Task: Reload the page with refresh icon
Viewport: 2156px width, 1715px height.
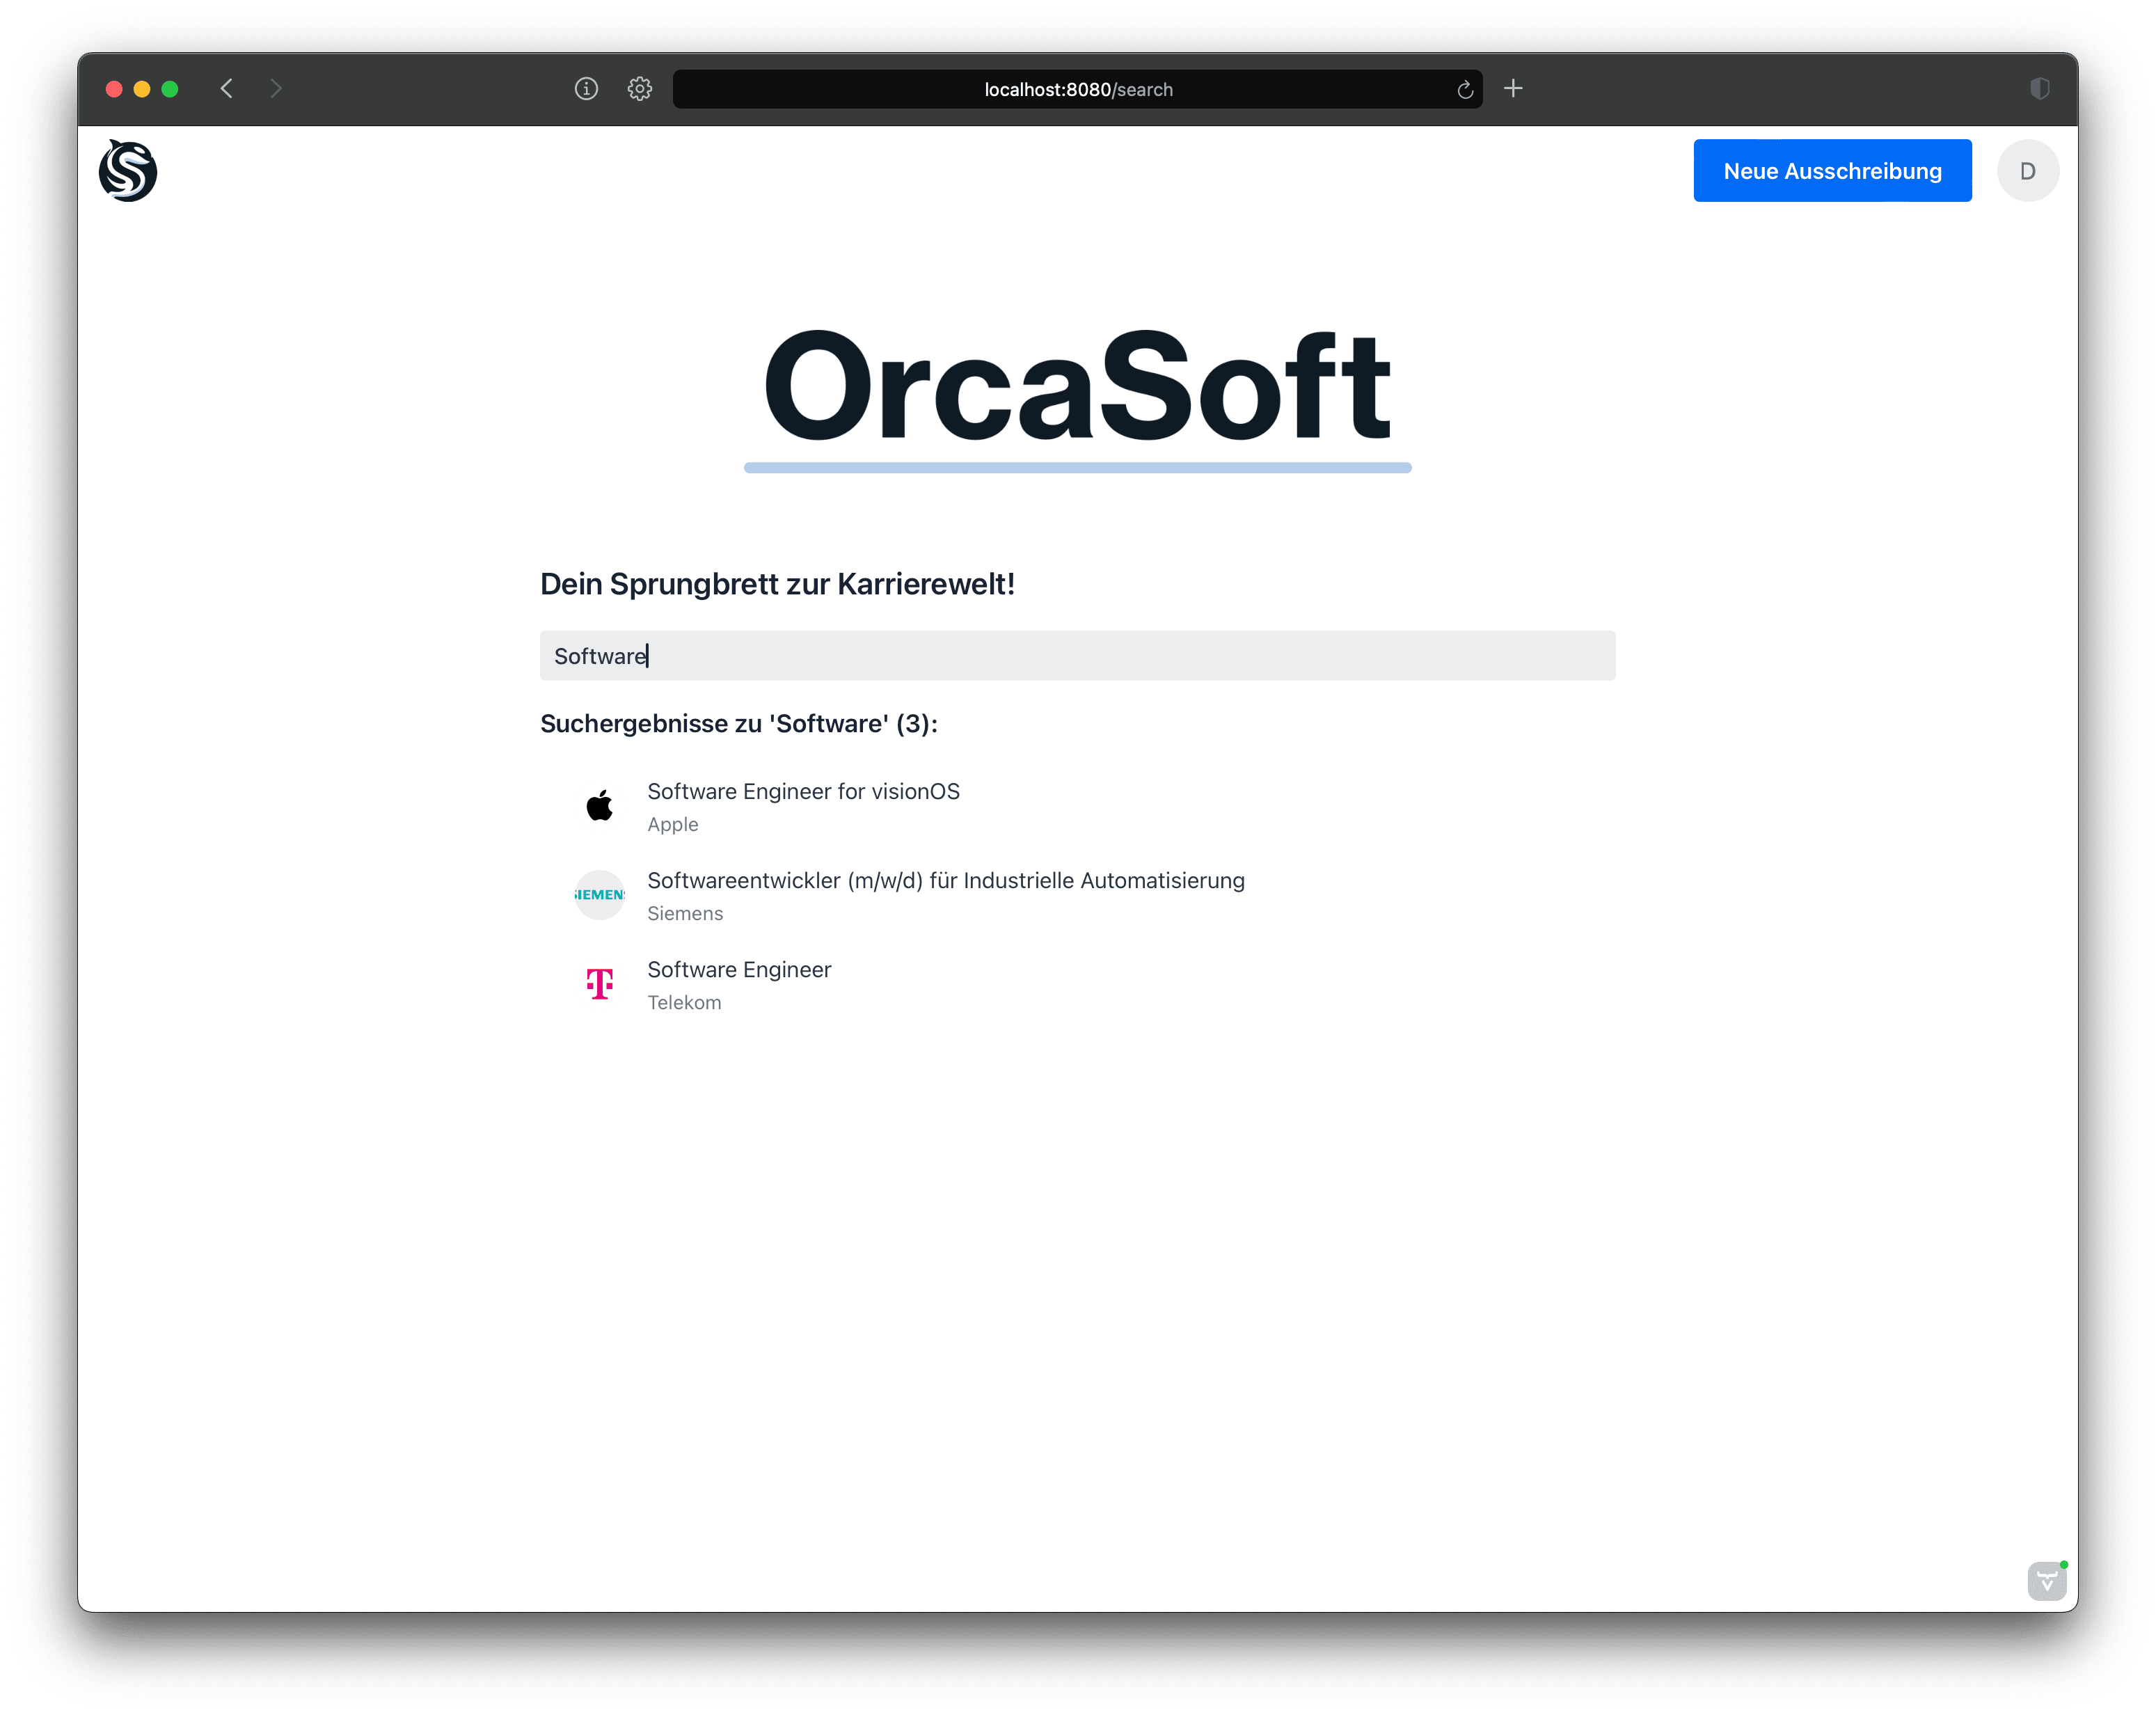Action: point(1465,90)
